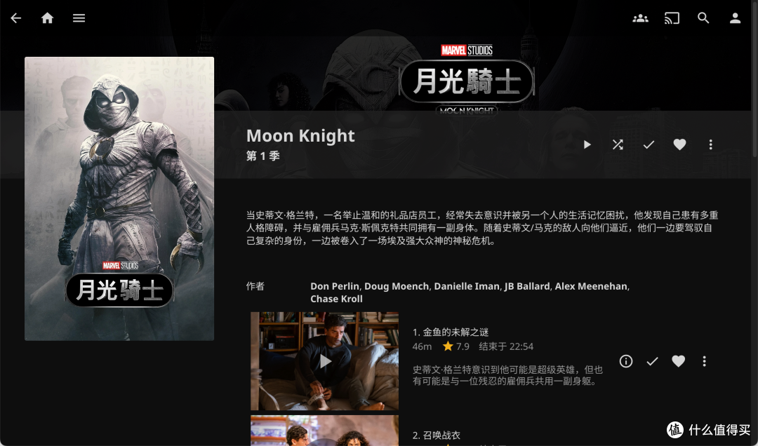The height and width of the screenshot is (446, 758).
Task: Open the Moon Knight series title link
Action: pos(300,136)
